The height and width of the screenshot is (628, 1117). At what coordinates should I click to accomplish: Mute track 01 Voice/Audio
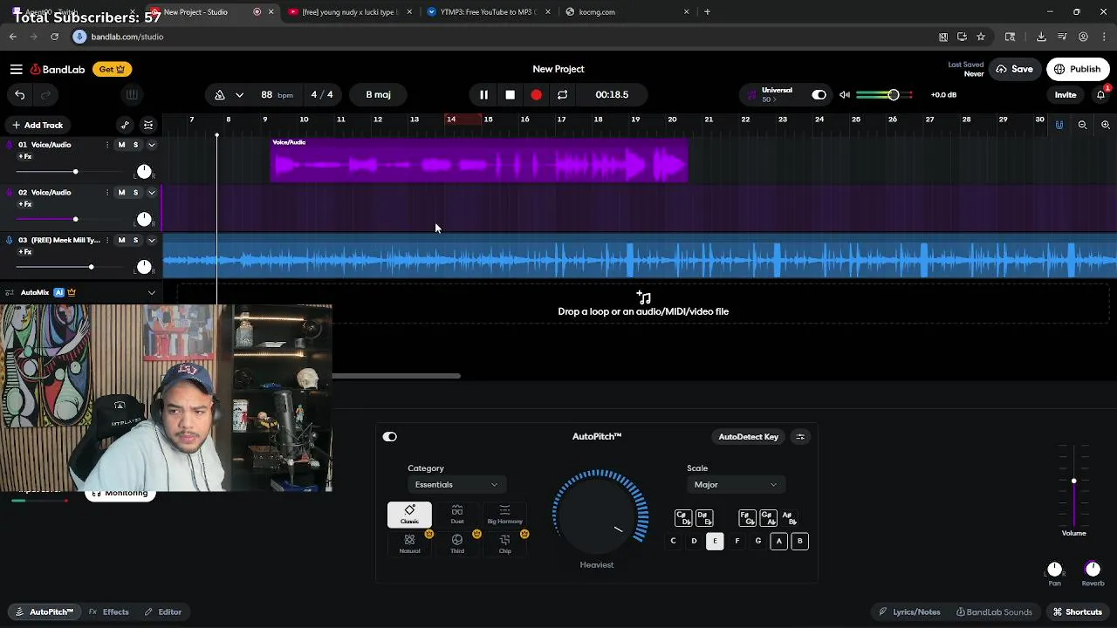(121, 145)
